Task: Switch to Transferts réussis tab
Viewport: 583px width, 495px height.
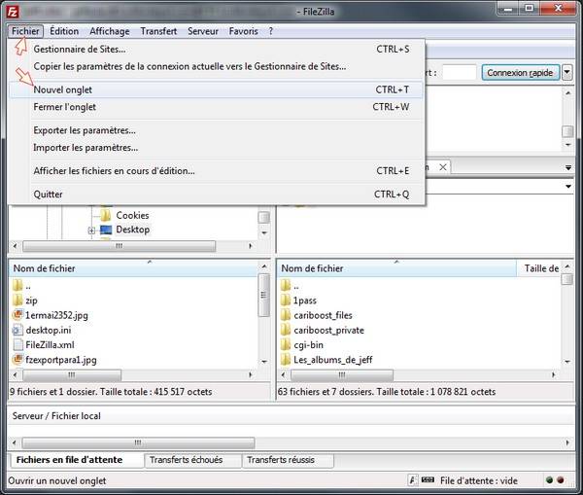Action: (x=288, y=460)
